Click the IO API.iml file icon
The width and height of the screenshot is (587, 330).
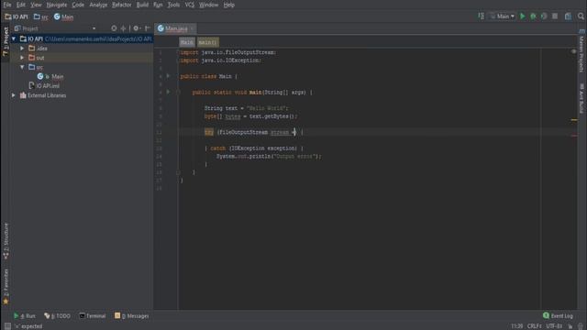point(31,85)
